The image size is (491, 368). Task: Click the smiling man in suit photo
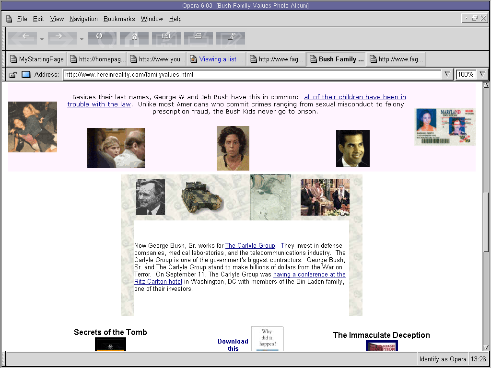pos(352,148)
